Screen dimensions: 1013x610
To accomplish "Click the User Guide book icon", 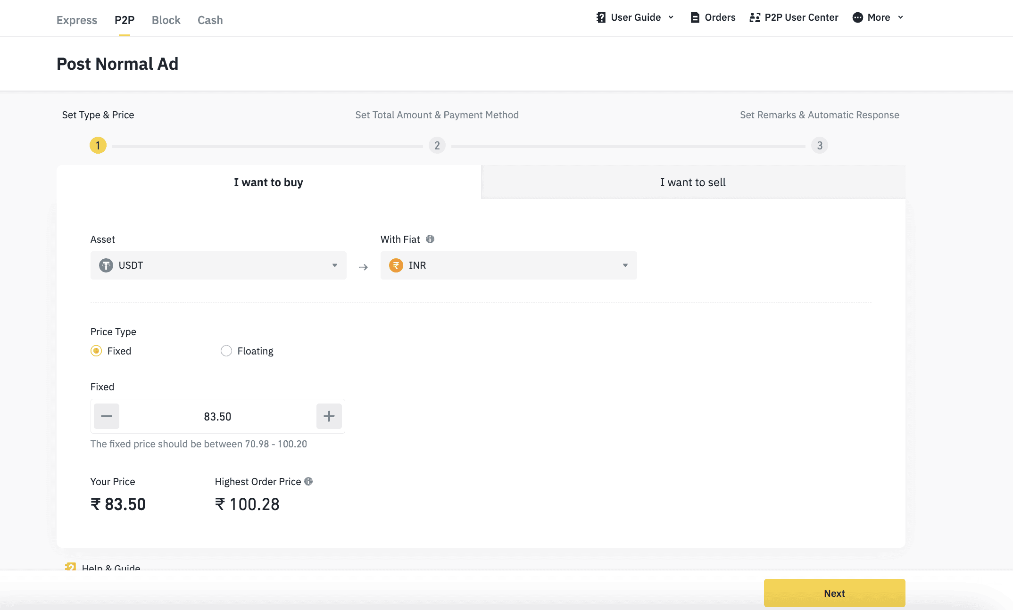I will [x=600, y=17].
